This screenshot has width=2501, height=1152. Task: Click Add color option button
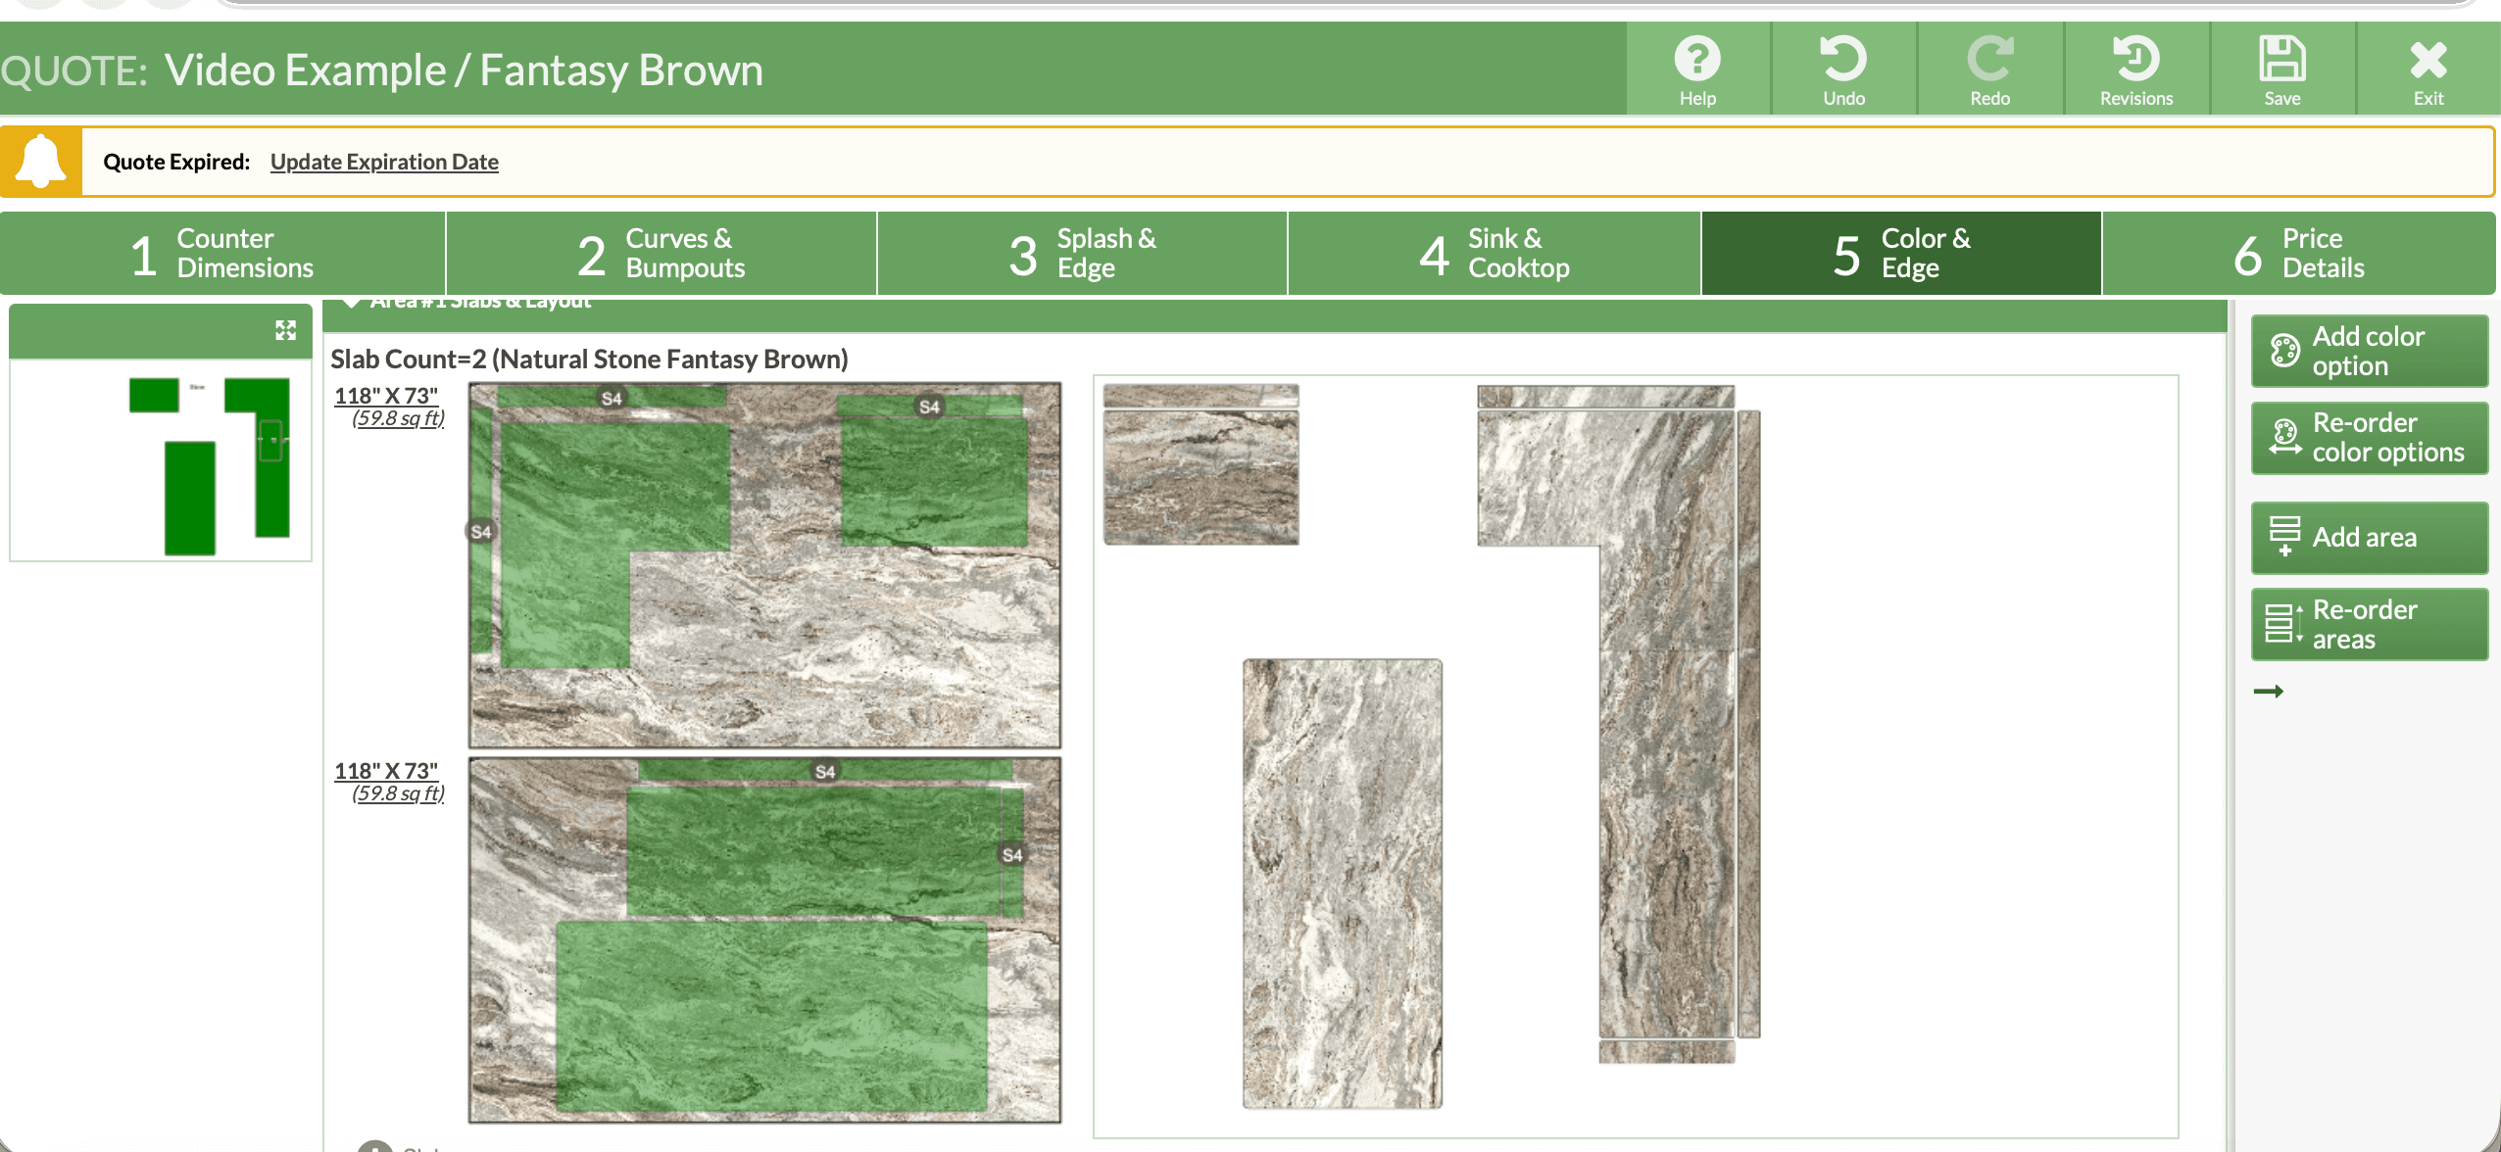point(2370,351)
